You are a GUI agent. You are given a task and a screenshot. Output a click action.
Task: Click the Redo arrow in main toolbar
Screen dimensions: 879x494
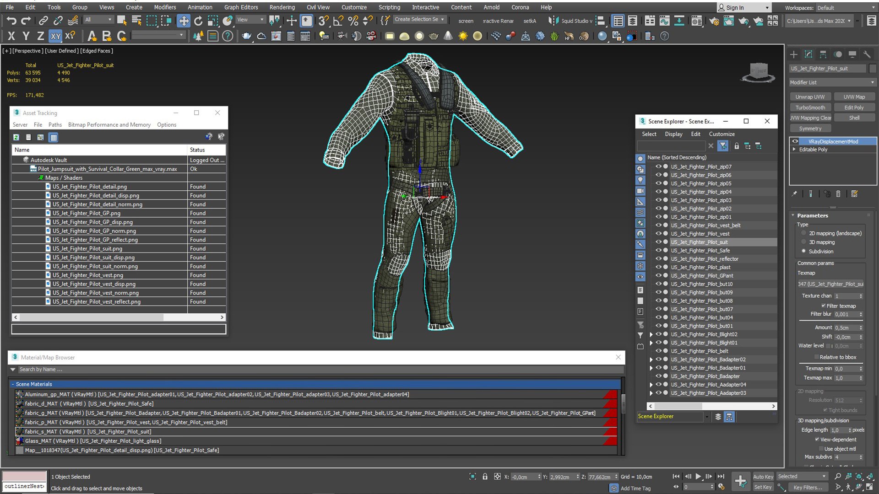(x=26, y=21)
